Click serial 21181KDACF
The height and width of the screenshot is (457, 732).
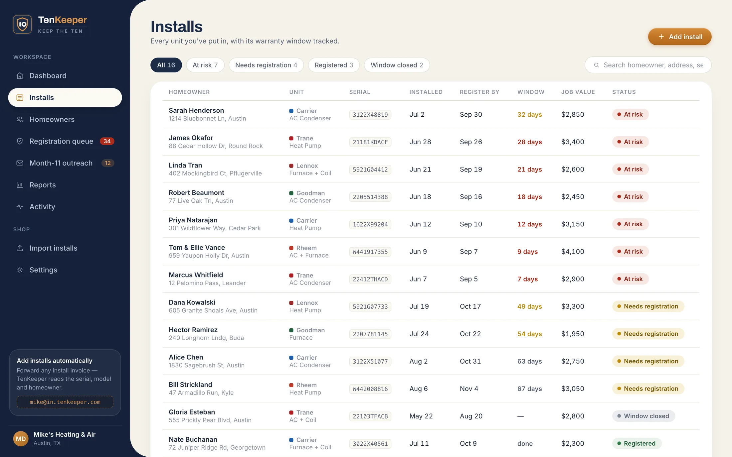(370, 142)
